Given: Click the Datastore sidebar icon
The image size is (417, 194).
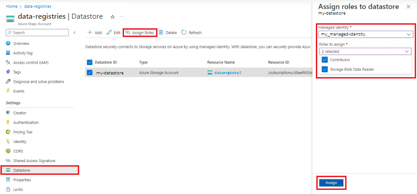Looking at the screenshot, I should coord(8,170).
